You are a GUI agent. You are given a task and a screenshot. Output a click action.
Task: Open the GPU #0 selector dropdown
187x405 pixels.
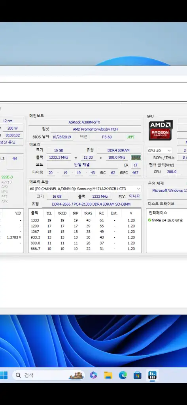tap(159, 150)
